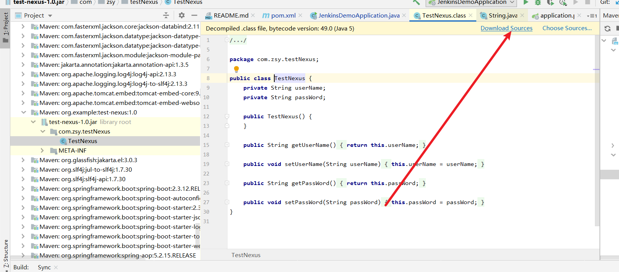Image resolution: width=619 pixels, height=272 pixels.
Task: Click the Download Sources link
Action: pyautogui.click(x=506, y=28)
